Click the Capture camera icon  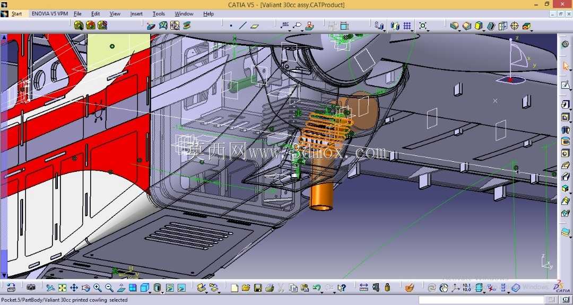pos(31,287)
